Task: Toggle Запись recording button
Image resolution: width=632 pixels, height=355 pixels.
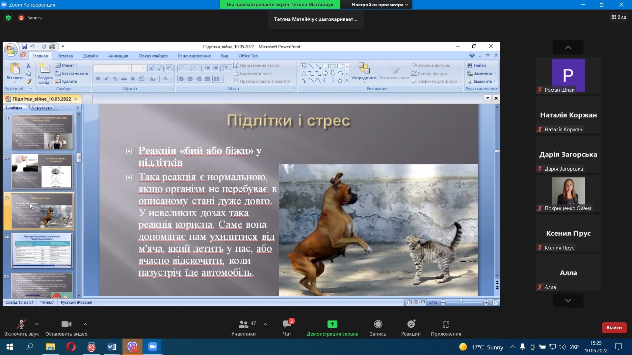Action: [378, 327]
